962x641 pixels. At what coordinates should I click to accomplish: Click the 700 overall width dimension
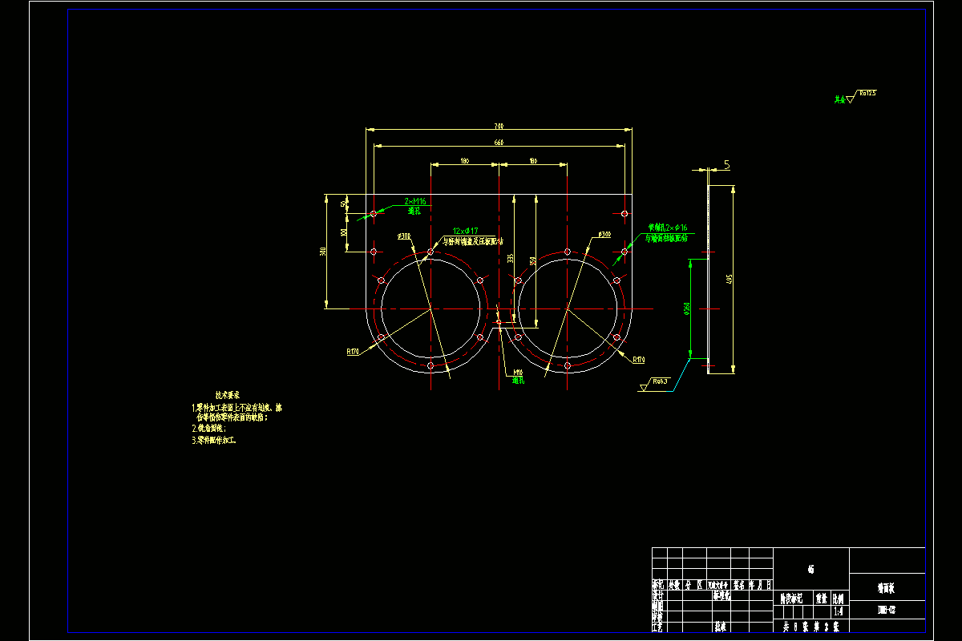point(498,126)
